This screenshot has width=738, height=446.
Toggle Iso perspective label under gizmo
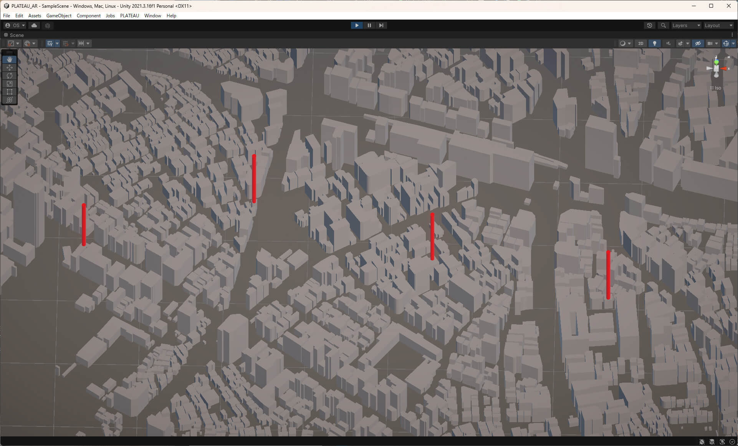tap(715, 88)
